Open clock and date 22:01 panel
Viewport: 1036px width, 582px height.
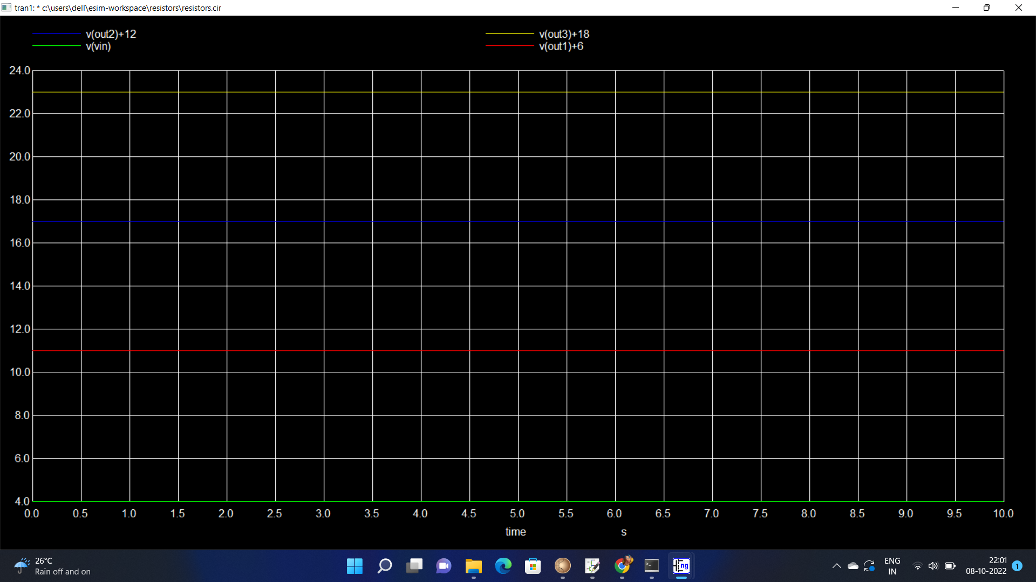[x=986, y=566]
